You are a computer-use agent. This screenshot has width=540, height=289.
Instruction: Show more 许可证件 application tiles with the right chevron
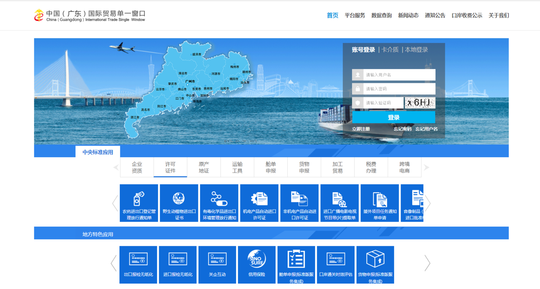[428, 203]
